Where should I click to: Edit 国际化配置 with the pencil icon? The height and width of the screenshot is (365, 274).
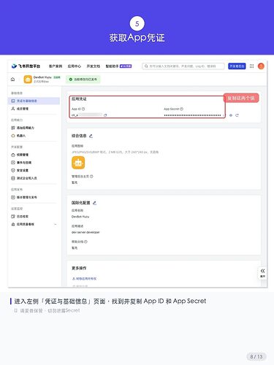click(x=95, y=203)
